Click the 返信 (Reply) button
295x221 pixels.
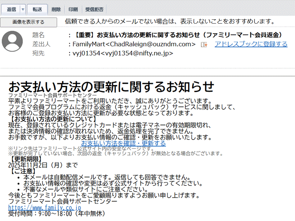pyautogui.click(x=11, y=9)
